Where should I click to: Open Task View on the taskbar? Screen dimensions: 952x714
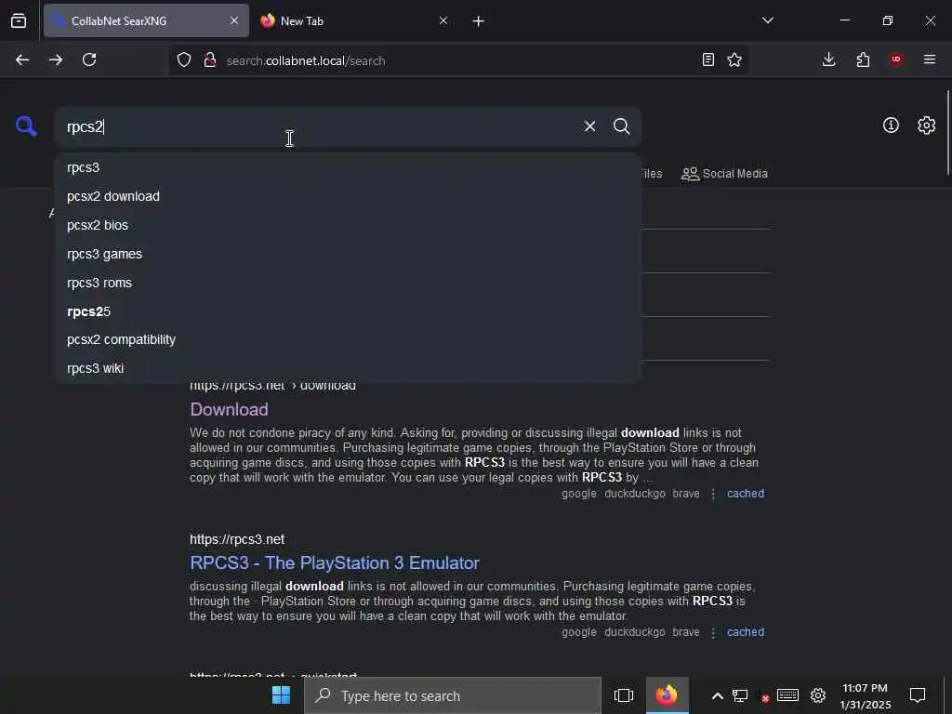tap(624, 695)
